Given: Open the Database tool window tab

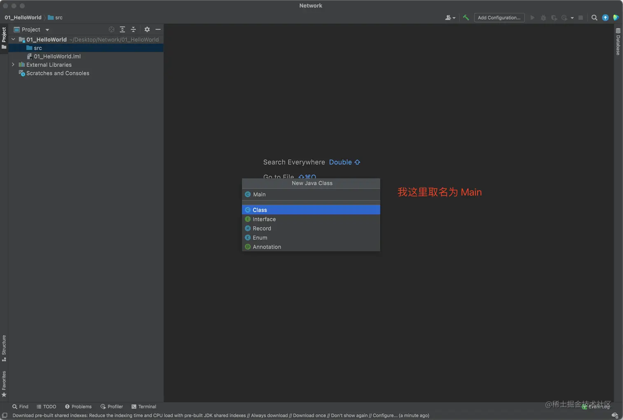Looking at the screenshot, I should [x=618, y=42].
